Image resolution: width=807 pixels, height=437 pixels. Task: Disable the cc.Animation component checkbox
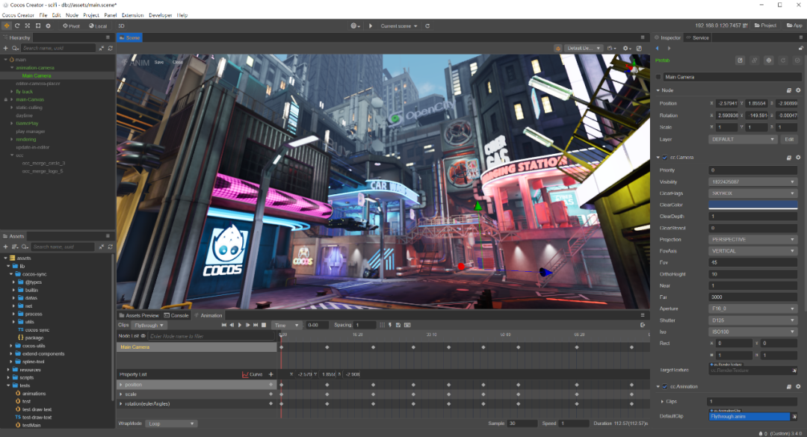pos(665,386)
